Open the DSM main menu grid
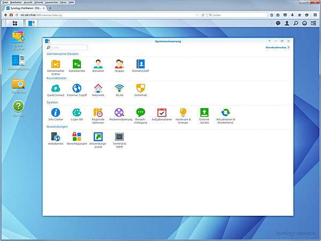Image resolution: width=321 pixels, height=241 pixels. (x=15, y=23)
